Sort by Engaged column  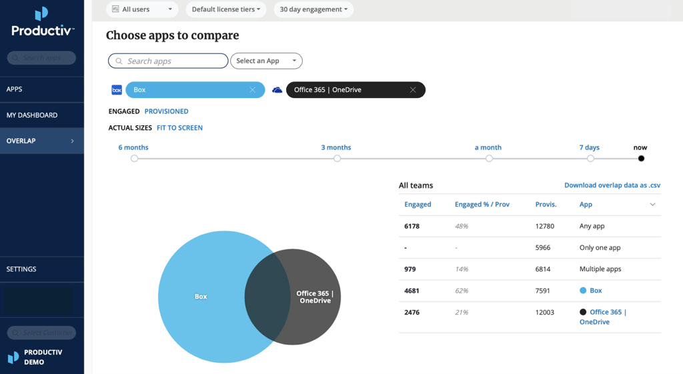(x=418, y=204)
